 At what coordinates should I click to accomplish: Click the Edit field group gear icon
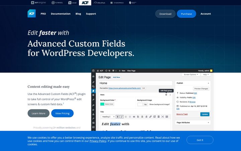(166, 95)
